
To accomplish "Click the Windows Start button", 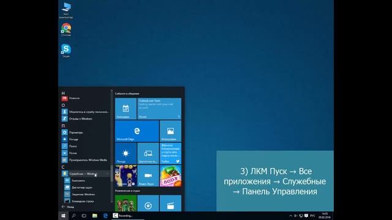I will coord(63,216).
